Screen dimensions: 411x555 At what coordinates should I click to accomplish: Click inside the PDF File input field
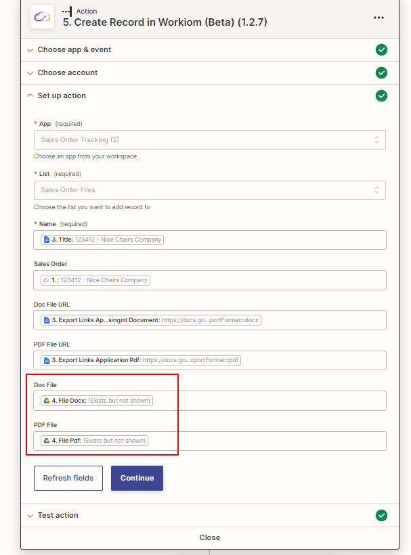pyautogui.click(x=210, y=441)
